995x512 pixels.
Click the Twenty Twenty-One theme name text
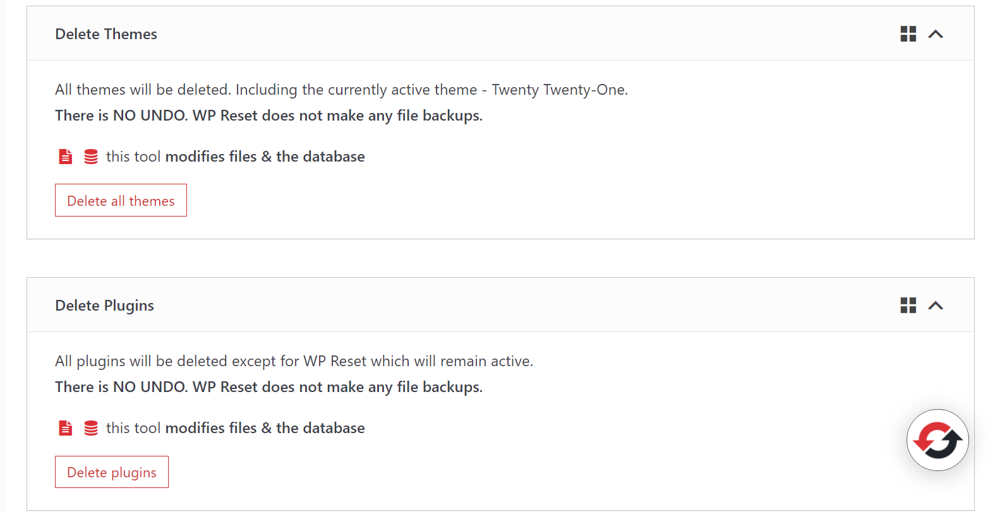click(559, 90)
